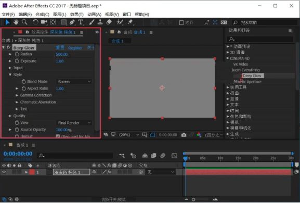300x203 pixels.
Task: Open the Blend Mode Screen dropdown
Action: pos(74,82)
